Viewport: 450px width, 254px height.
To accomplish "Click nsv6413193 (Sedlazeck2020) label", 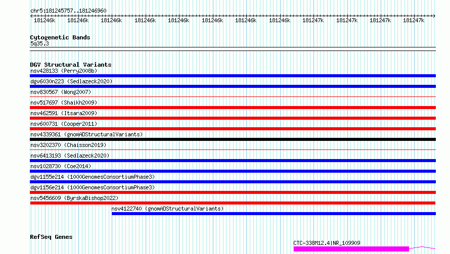I will 70,156.
